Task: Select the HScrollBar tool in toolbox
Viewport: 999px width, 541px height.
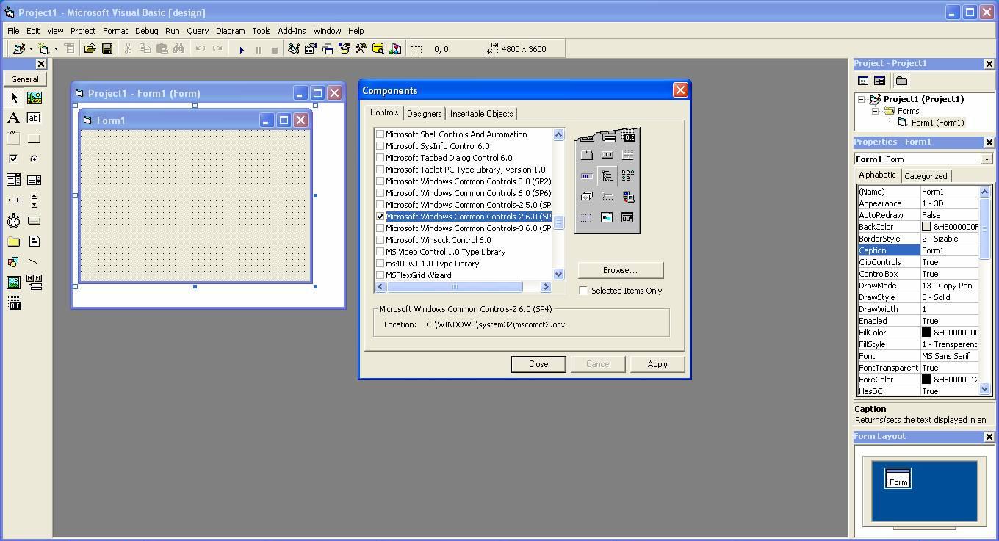Action: (x=13, y=200)
